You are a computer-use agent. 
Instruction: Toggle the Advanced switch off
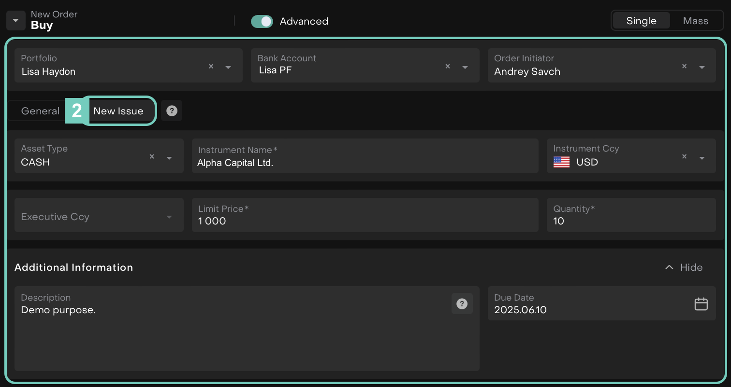pyautogui.click(x=262, y=21)
